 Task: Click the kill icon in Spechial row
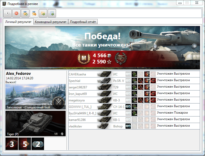[x=153, y=81]
